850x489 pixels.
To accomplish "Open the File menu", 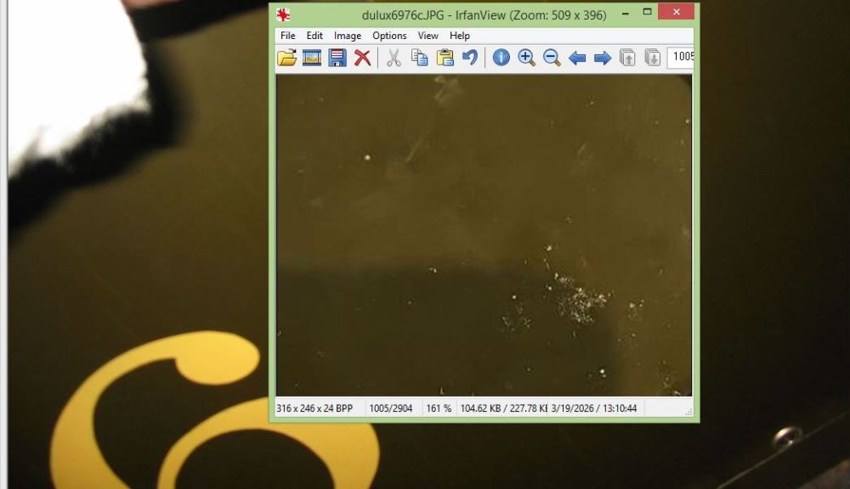I will click(288, 36).
